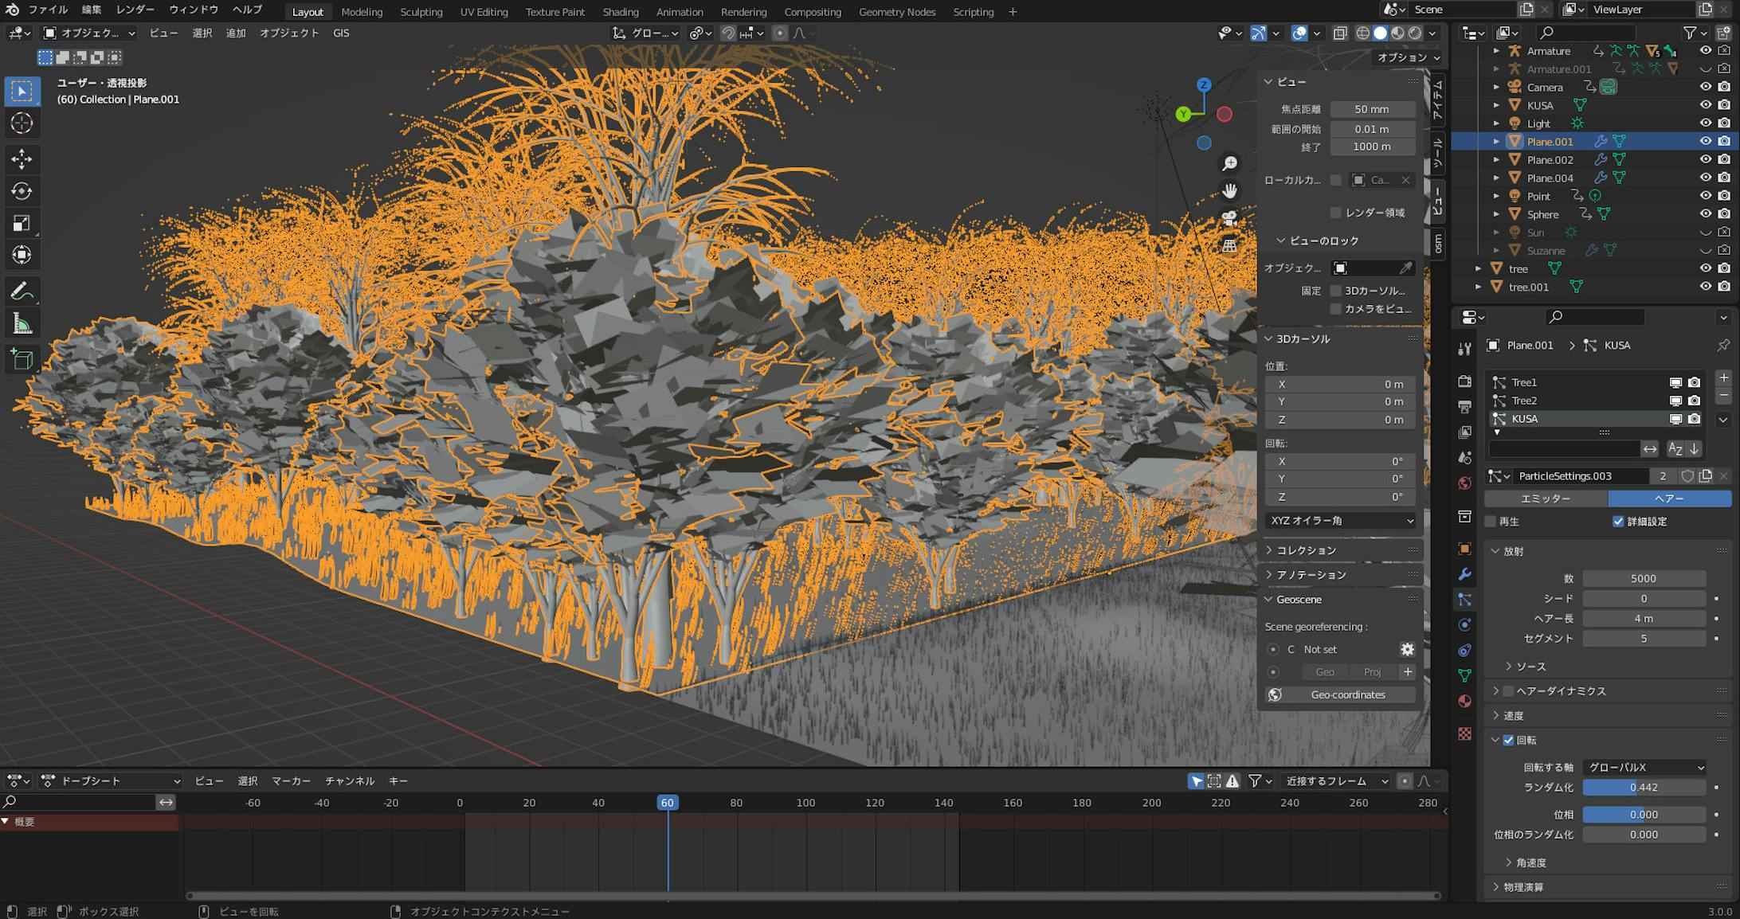Click the Geo-coordinates button
Image resolution: width=1740 pixels, height=919 pixels.
tap(1347, 695)
